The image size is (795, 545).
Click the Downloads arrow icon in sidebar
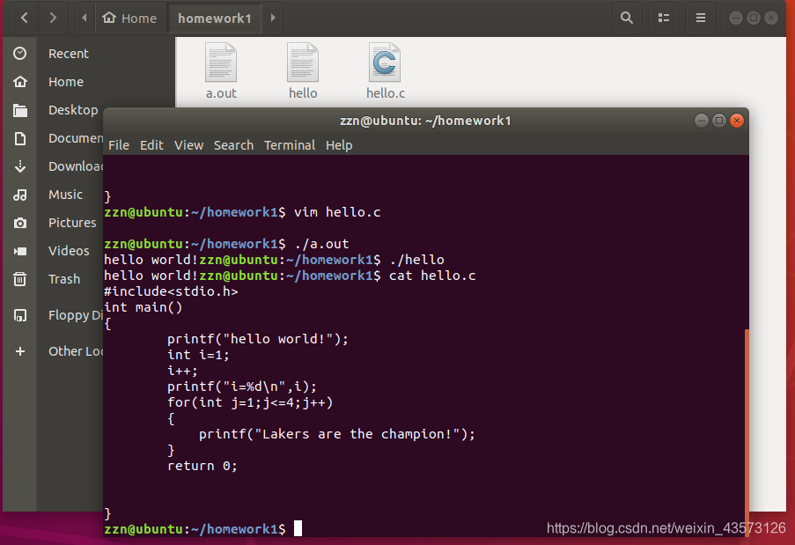pos(19,166)
